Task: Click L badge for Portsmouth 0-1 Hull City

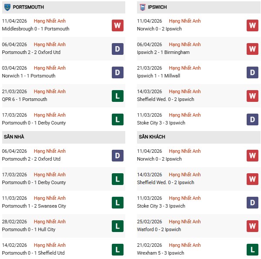Action: pos(117,226)
